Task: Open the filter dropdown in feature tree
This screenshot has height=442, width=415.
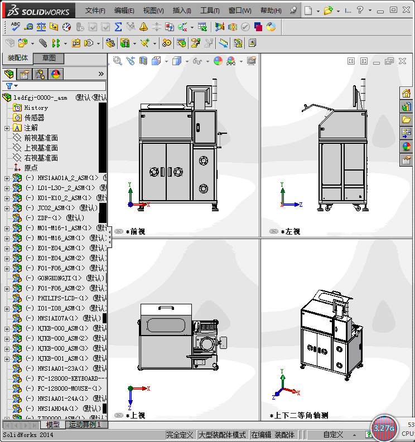Action: [16, 86]
